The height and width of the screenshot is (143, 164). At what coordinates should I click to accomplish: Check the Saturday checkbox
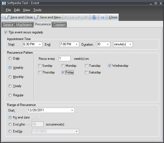86,72
